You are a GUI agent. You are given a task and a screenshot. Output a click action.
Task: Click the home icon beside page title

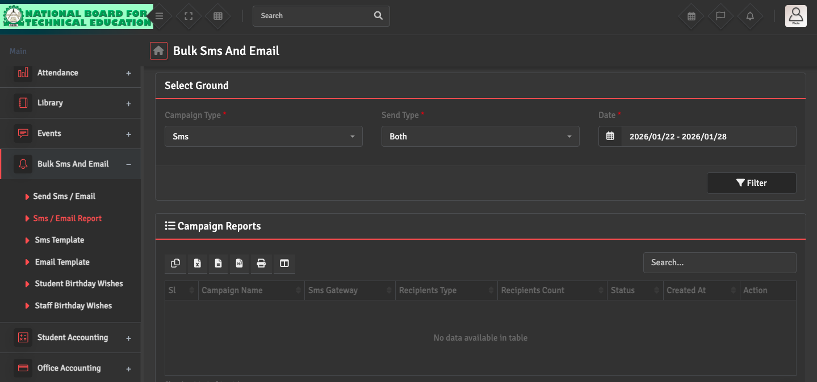158,51
